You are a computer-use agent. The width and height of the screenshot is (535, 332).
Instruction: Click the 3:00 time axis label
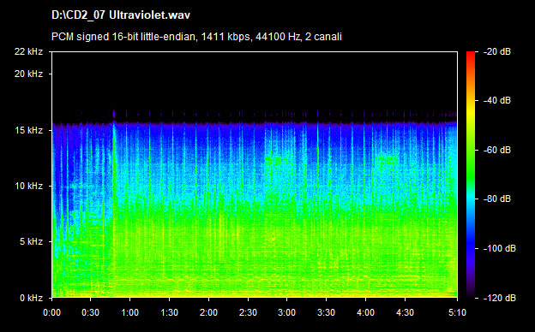(287, 312)
